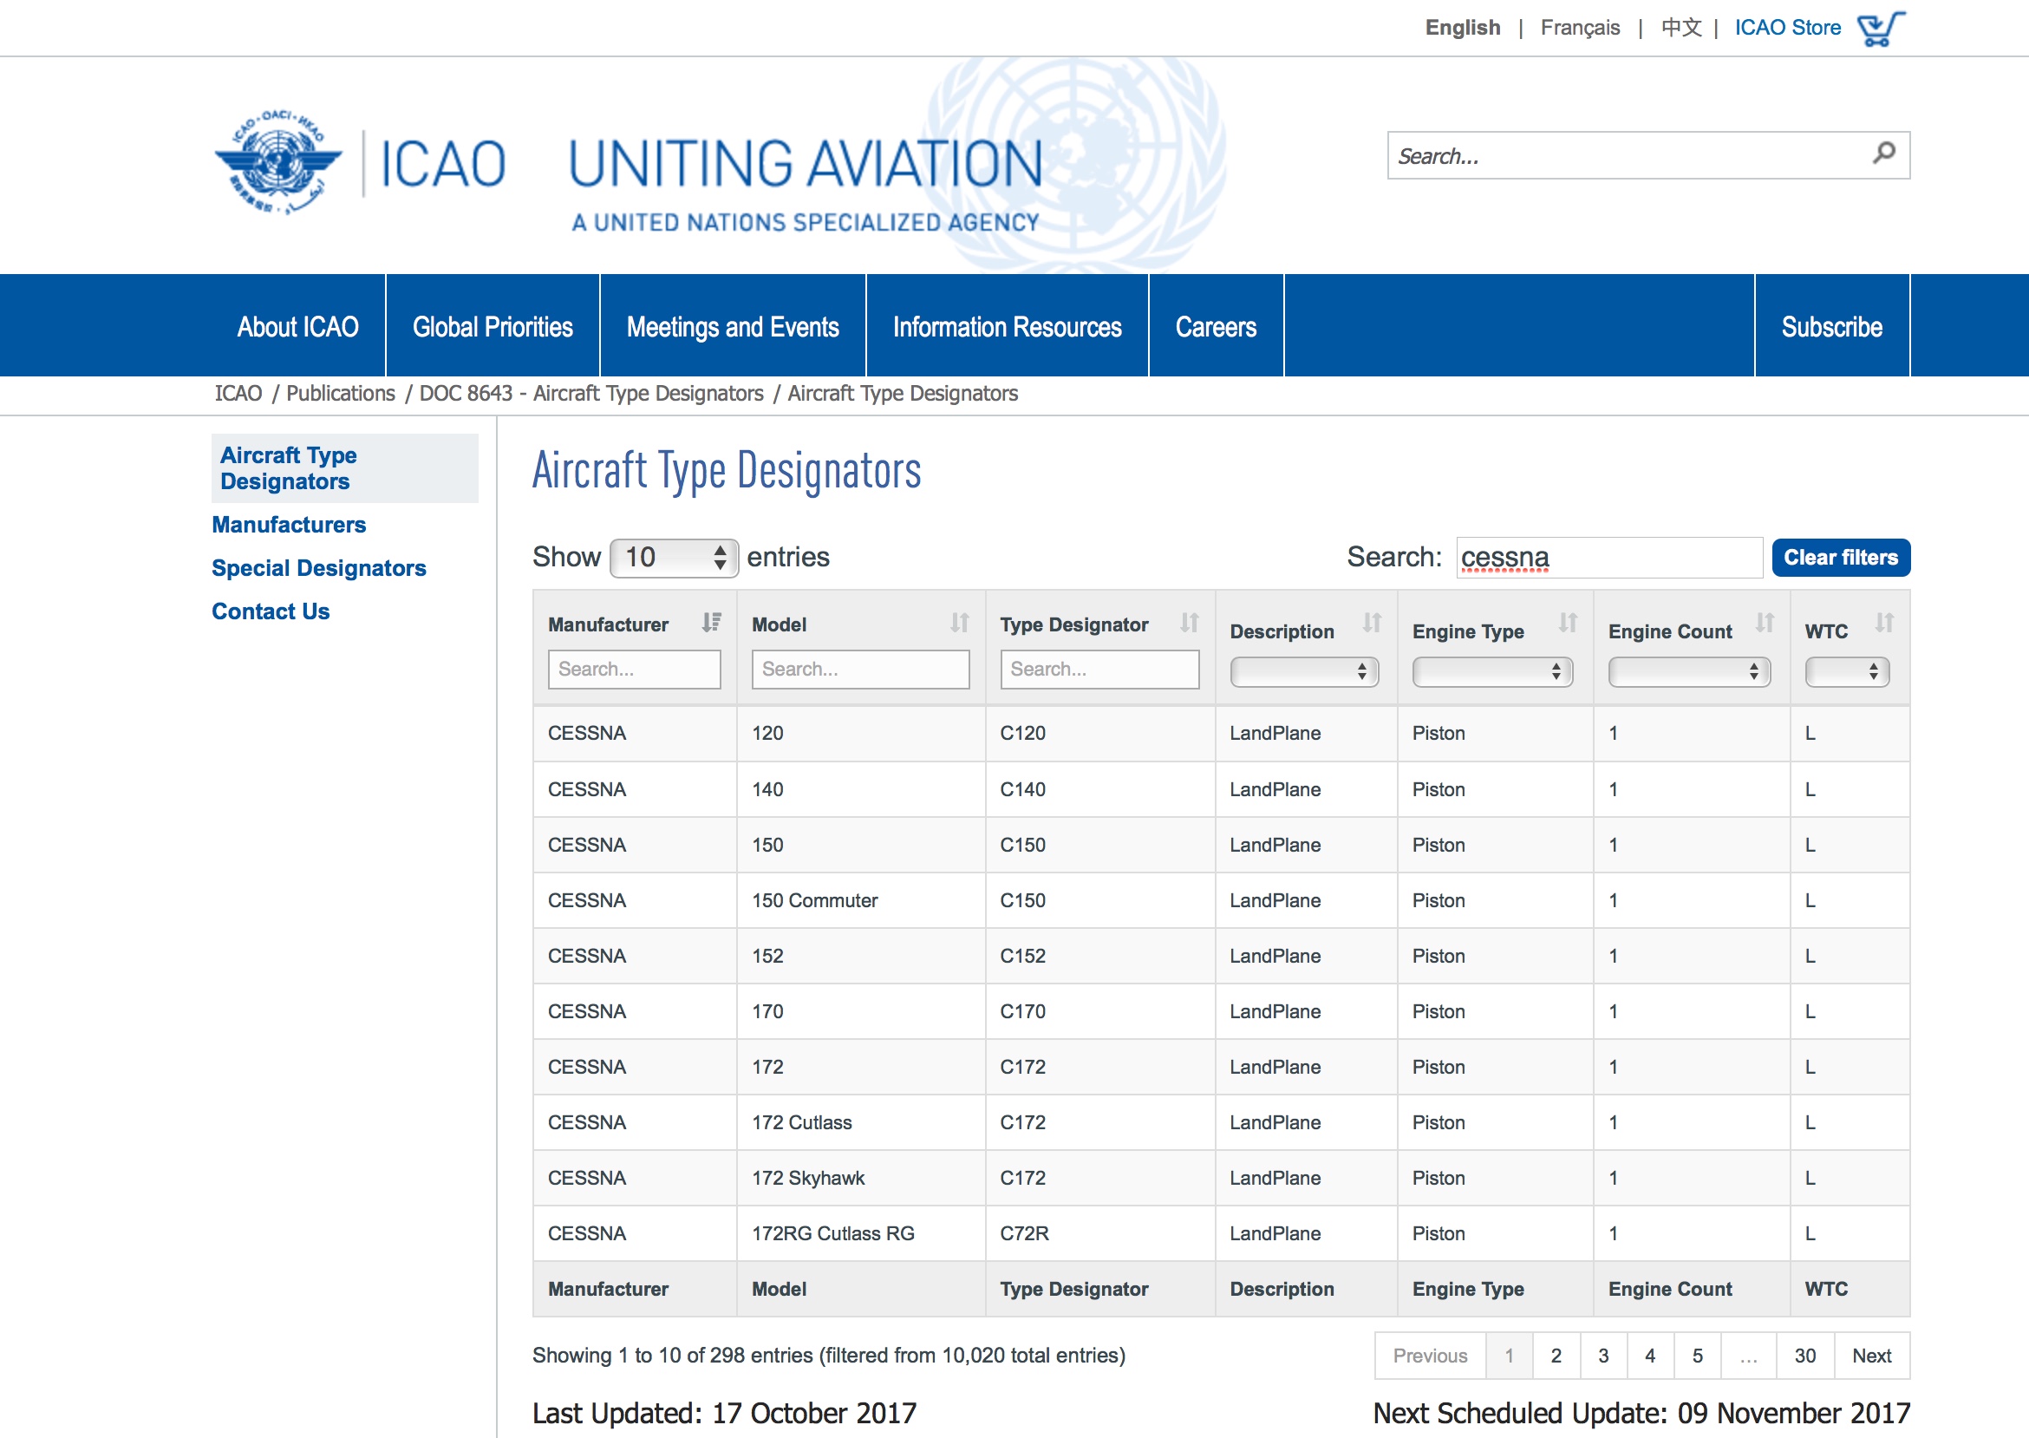This screenshot has width=2029, height=1438.
Task: Open Information Resources menu
Action: pyautogui.click(x=1007, y=327)
